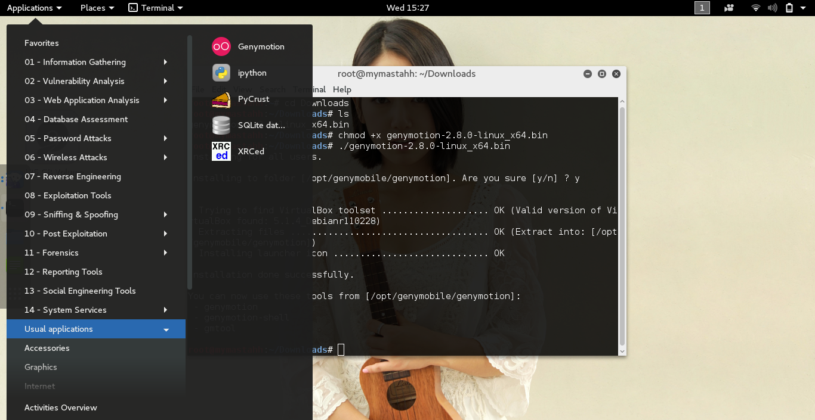Open the Applications menu dropdown
Image resolution: width=815 pixels, height=420 pixels.
pos(35,8)
